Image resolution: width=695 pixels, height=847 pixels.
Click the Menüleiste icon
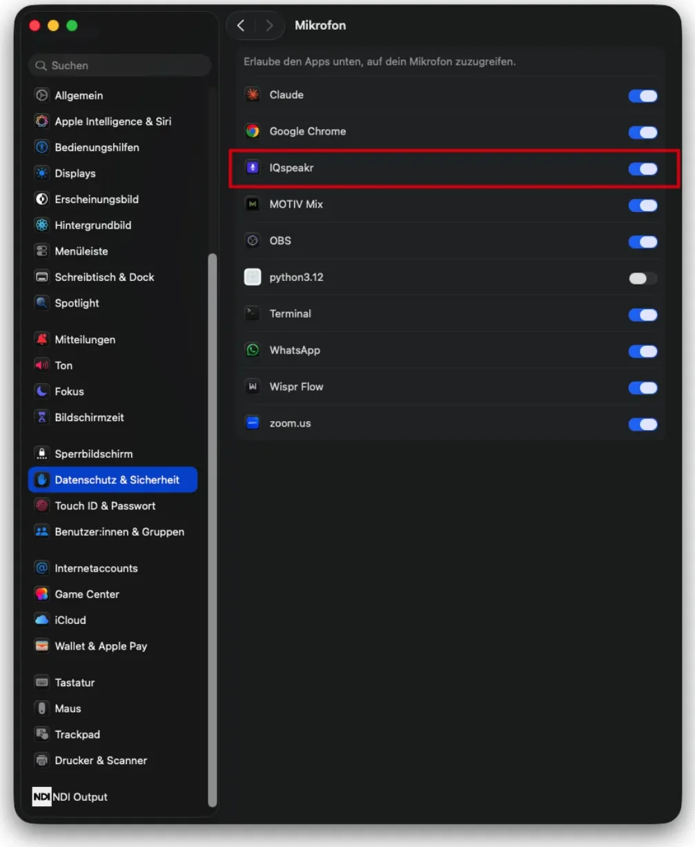pos(42,251)
